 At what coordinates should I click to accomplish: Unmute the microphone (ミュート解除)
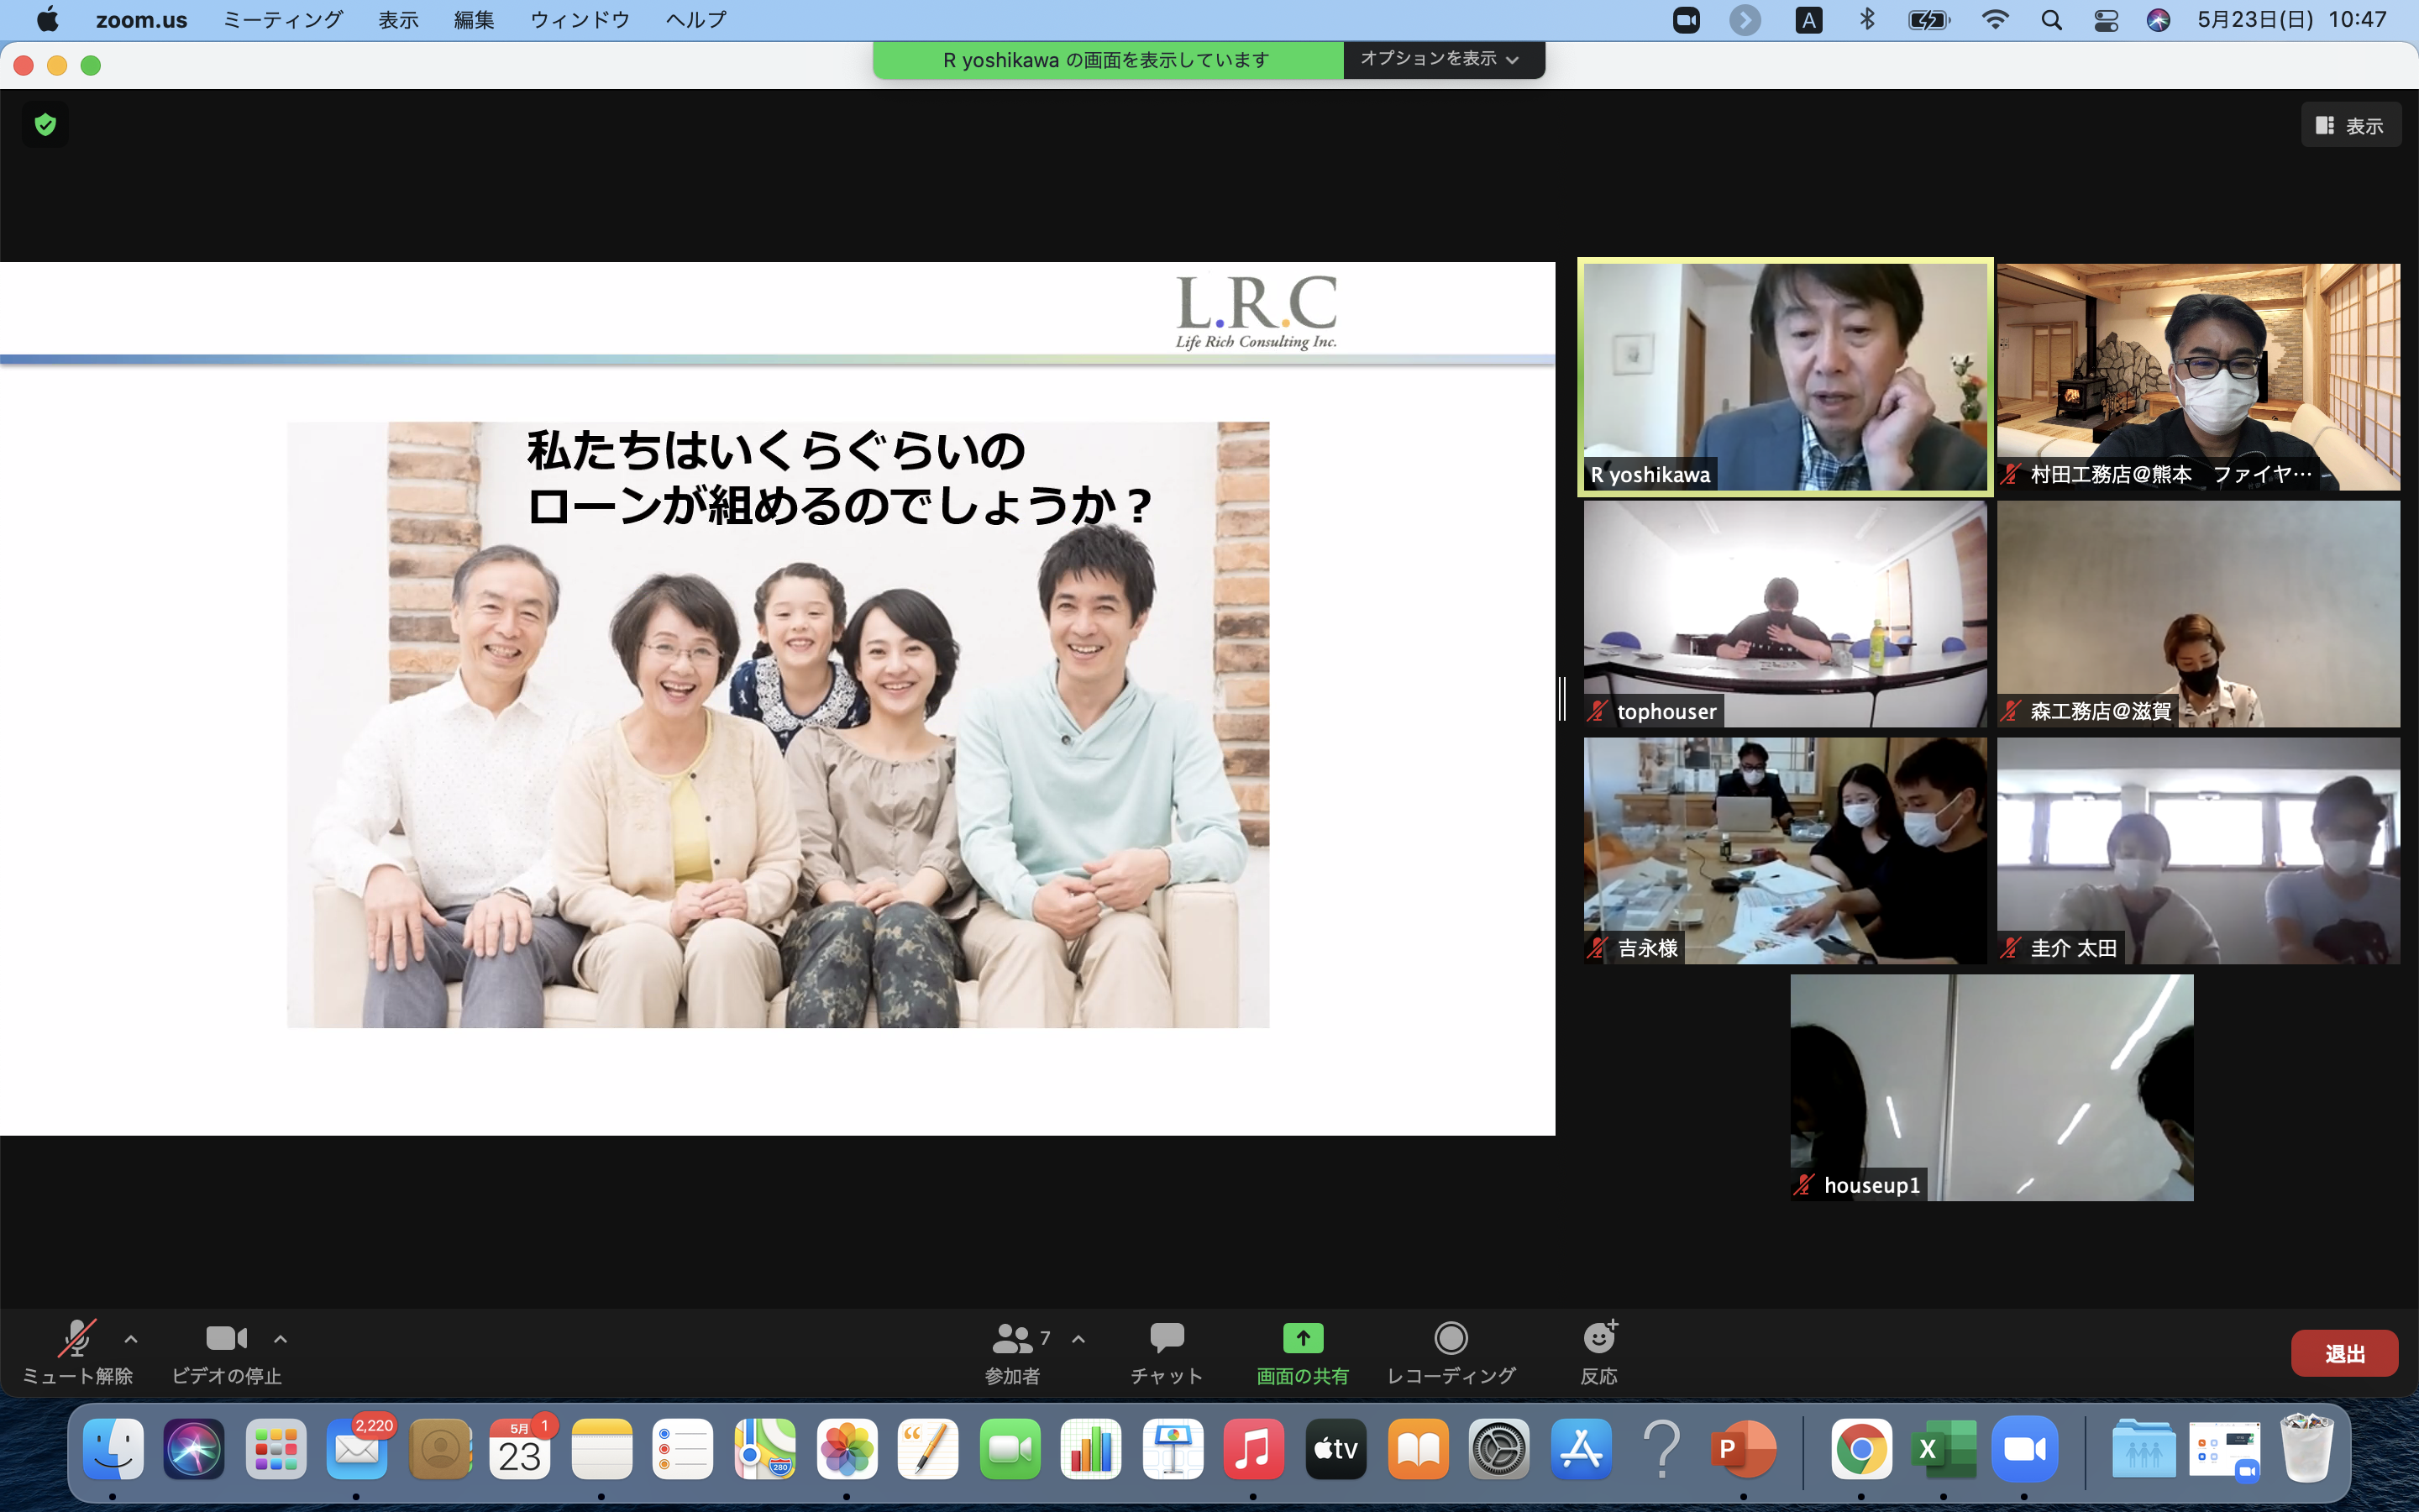point(77,1338)
